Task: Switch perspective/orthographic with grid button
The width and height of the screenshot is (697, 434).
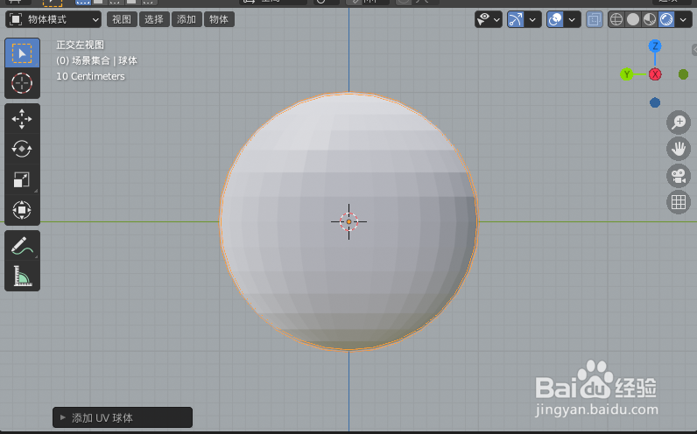Action: [x=679, y=202]
